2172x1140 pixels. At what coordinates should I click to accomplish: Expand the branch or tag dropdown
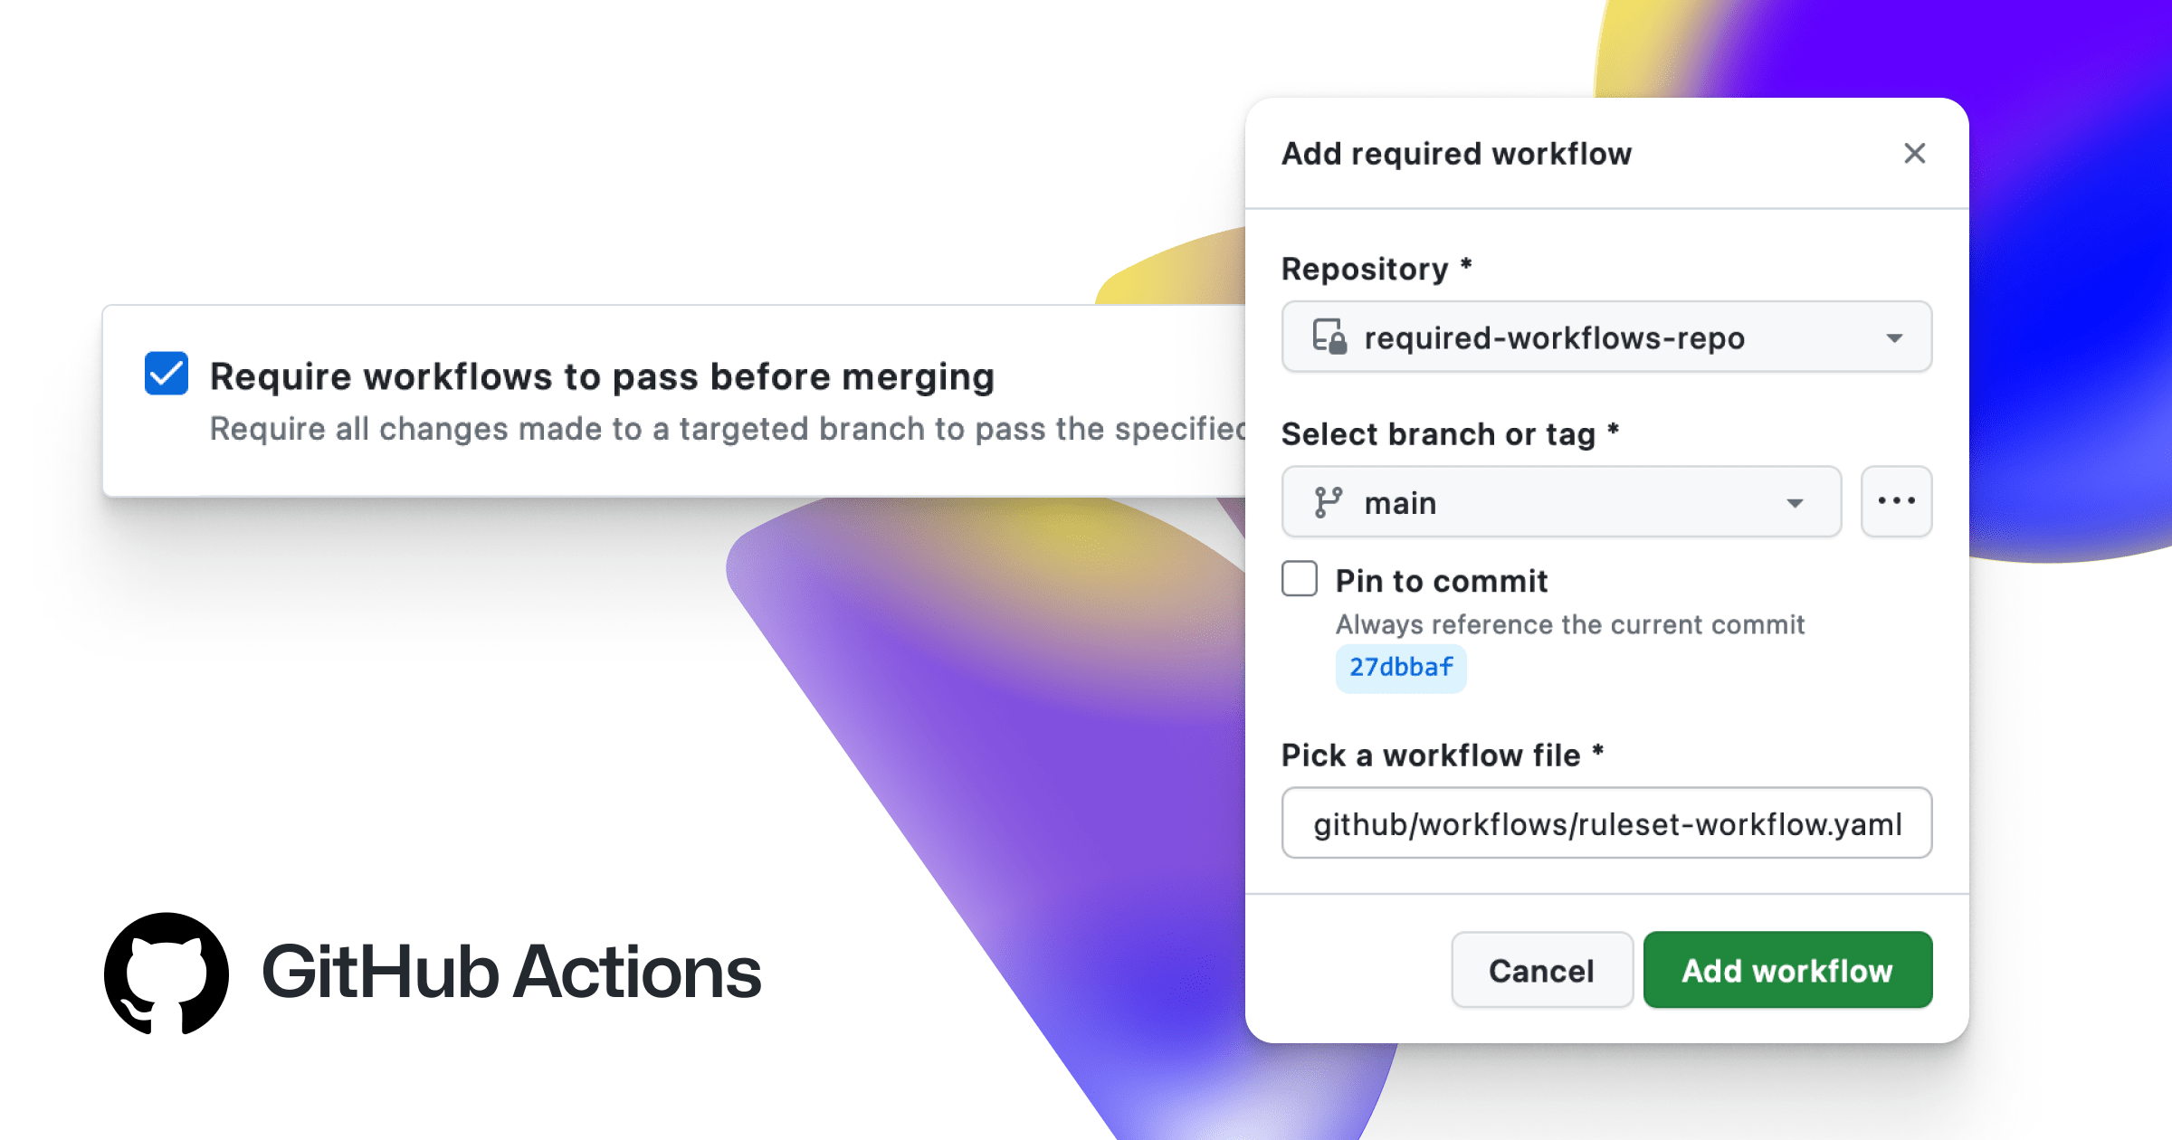tap(1796, 502)
